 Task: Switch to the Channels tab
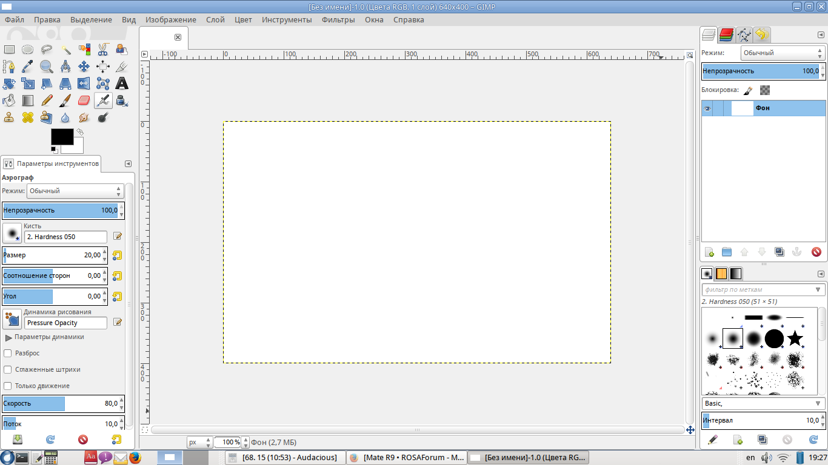coord(726,35)
